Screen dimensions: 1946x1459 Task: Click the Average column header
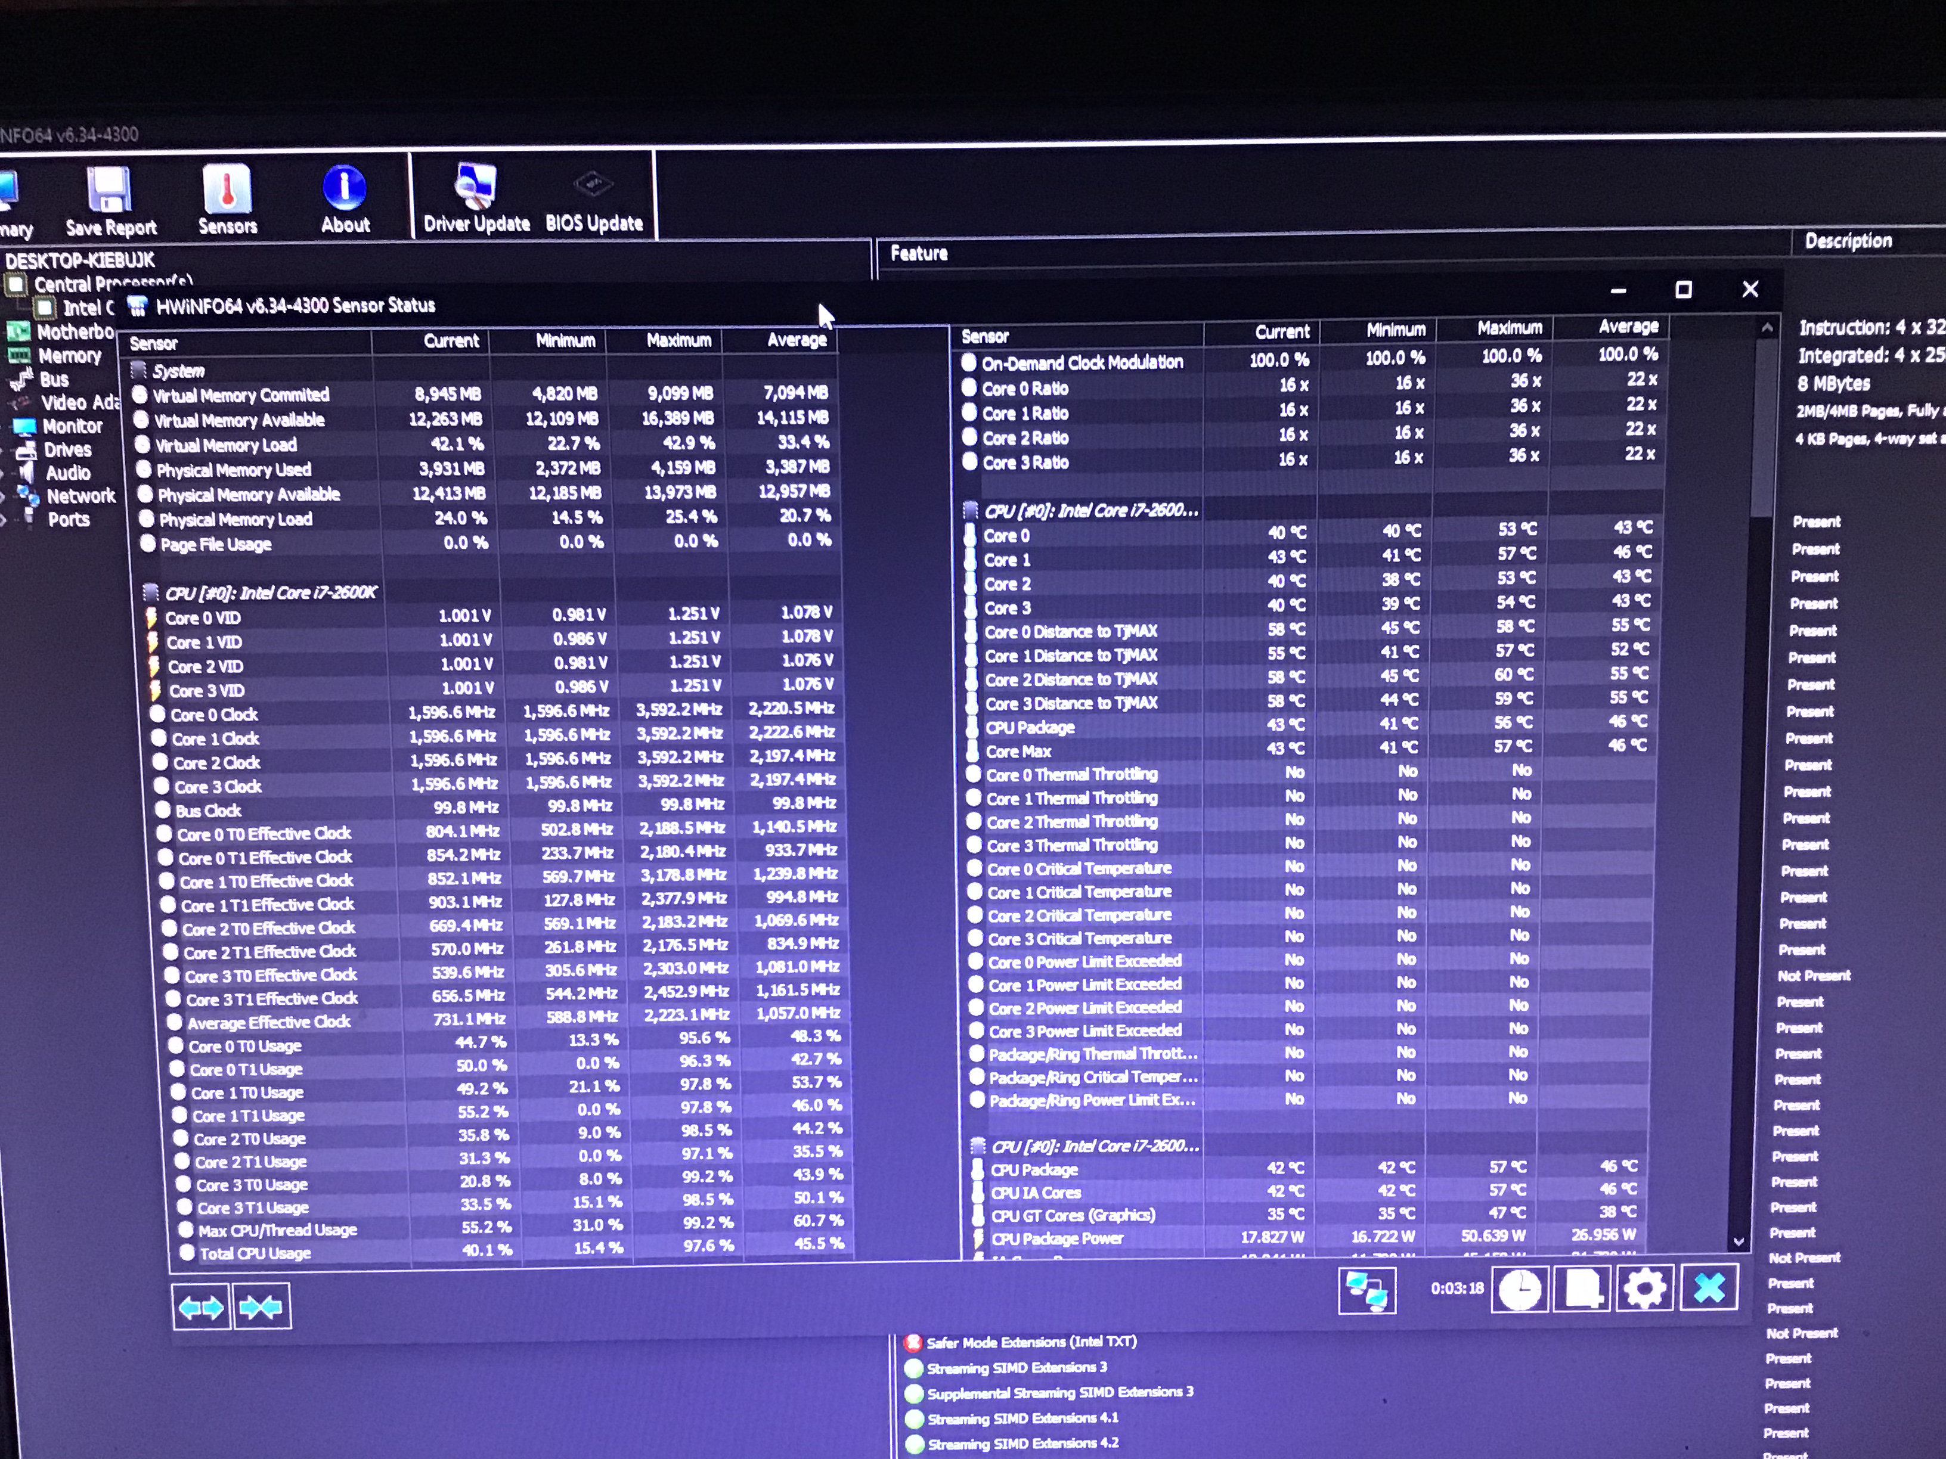point(795,340)
